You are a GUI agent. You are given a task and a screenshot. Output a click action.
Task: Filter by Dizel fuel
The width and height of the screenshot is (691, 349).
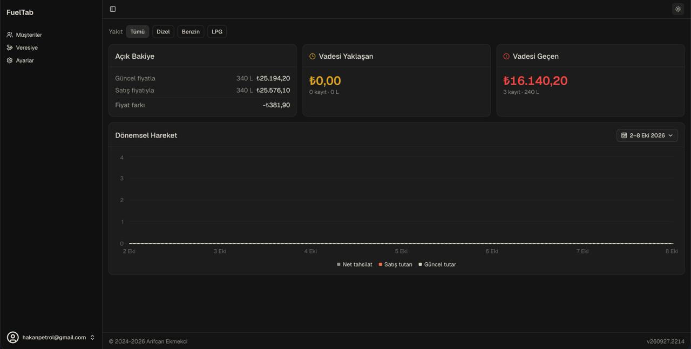[163, 32]
